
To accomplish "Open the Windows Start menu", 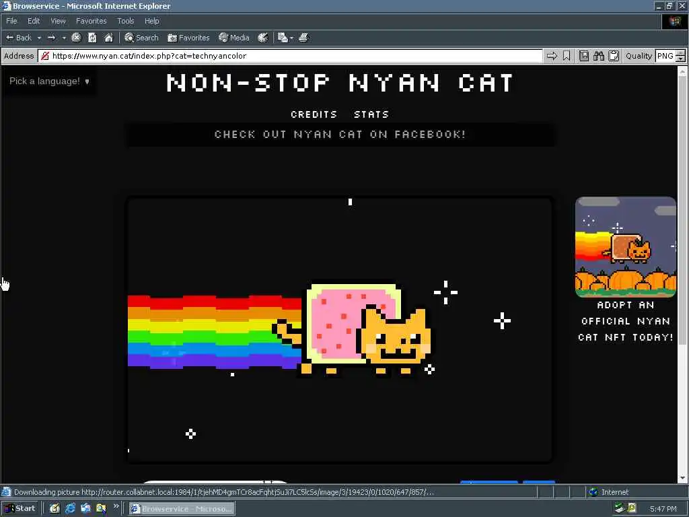I will click(x=20, y=509).
